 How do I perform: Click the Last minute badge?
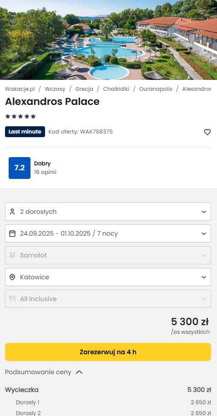pos(25,132)
